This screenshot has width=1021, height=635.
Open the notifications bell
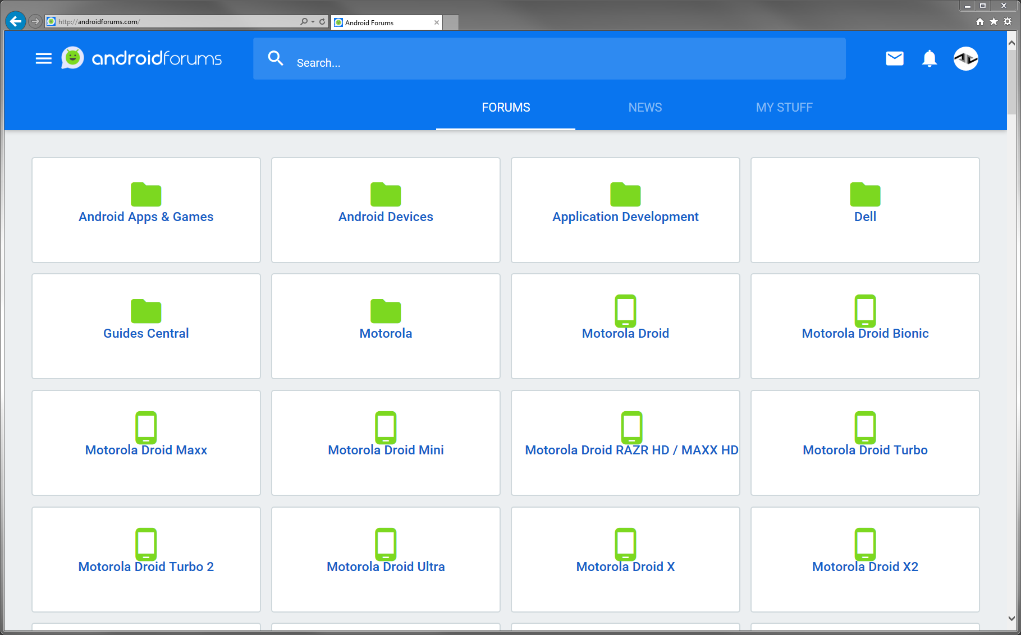coord(930,58)
